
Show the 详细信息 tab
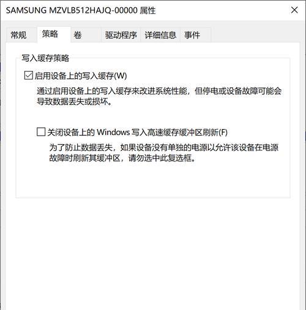(160, 35)
